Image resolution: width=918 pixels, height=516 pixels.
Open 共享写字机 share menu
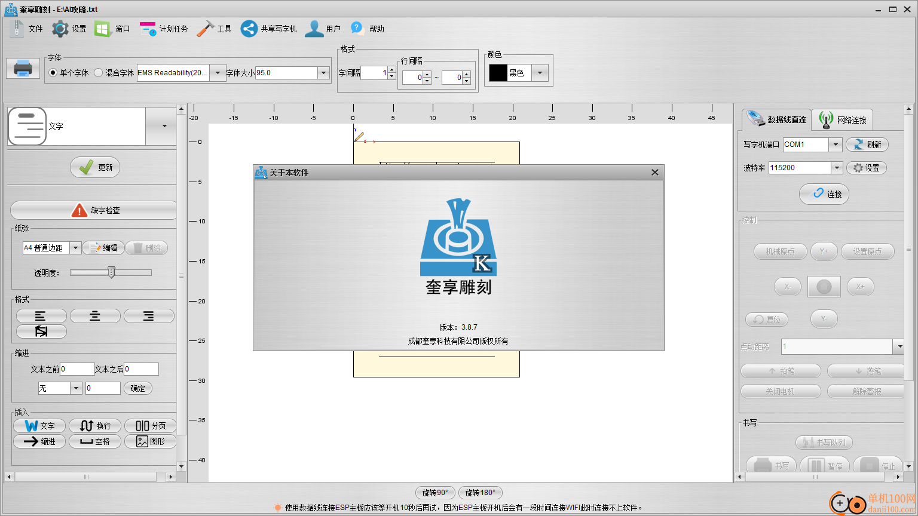(x=269, y=29)
